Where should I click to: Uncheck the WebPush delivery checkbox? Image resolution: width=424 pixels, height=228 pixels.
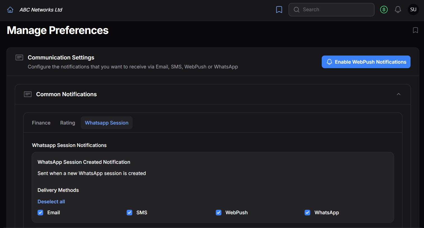219,213
